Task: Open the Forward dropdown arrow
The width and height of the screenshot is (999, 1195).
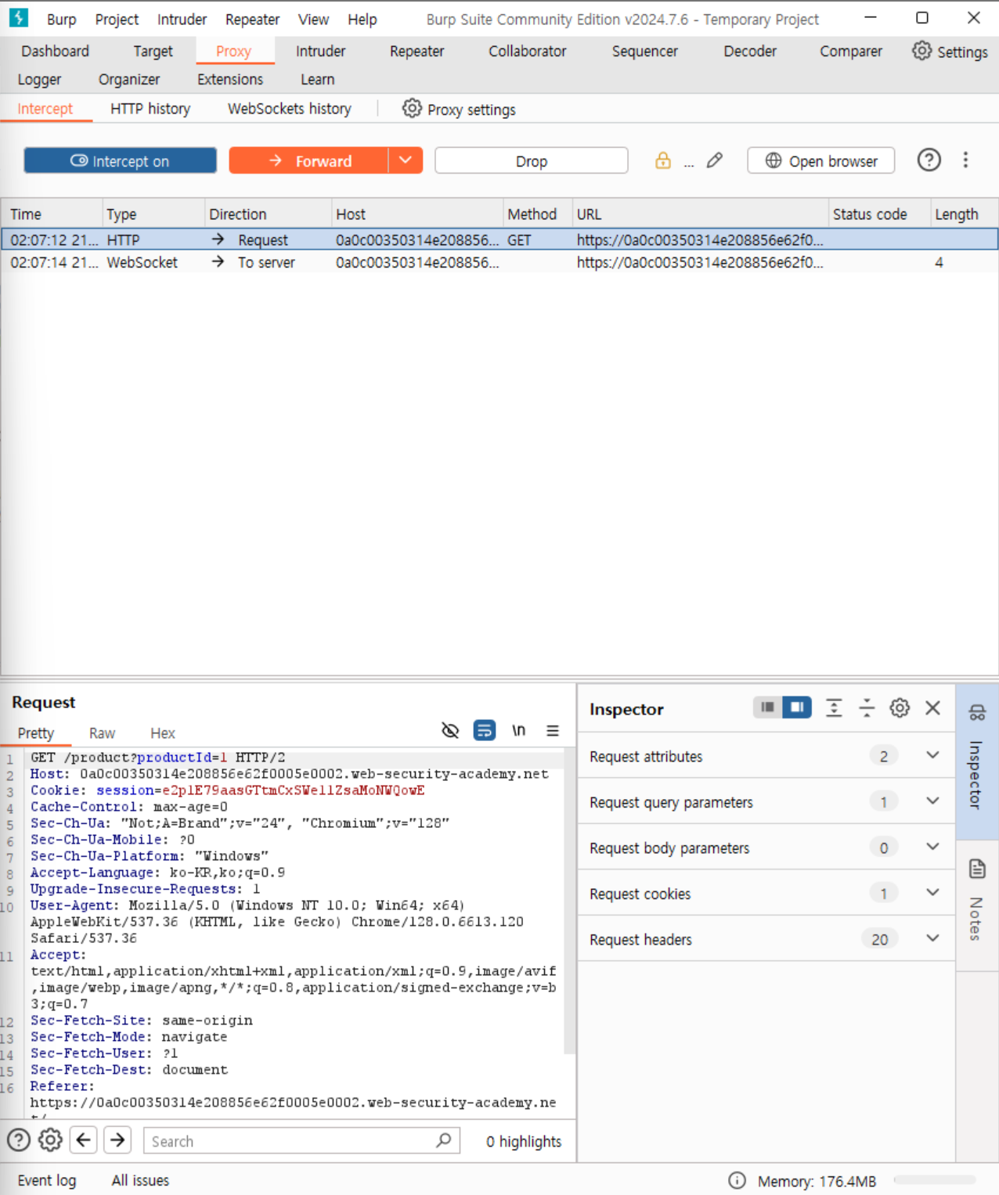Action: click(406, 160)
